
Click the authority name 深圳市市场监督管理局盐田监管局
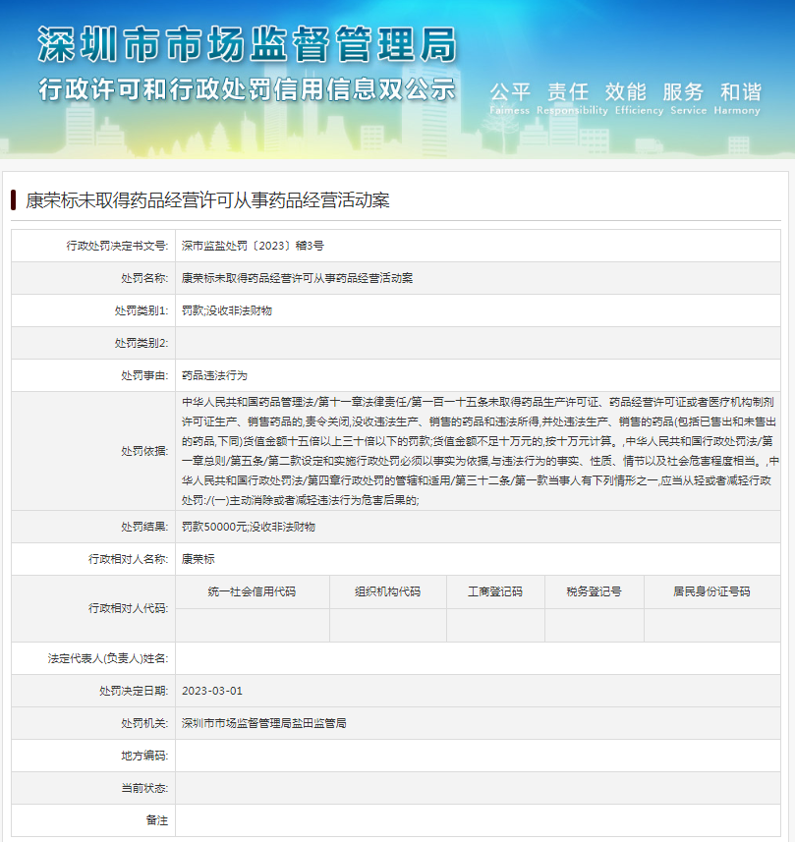tap(263, 723)
